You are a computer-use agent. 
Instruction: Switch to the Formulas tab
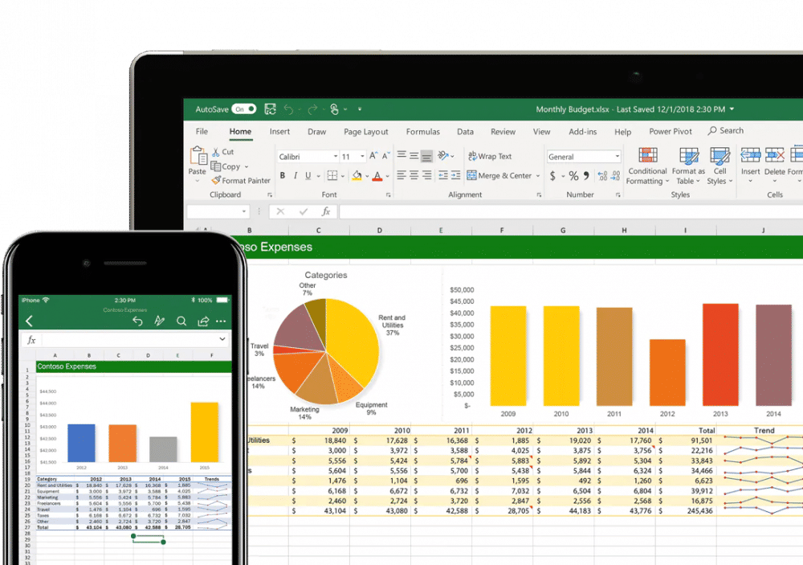tap(423, 132)
